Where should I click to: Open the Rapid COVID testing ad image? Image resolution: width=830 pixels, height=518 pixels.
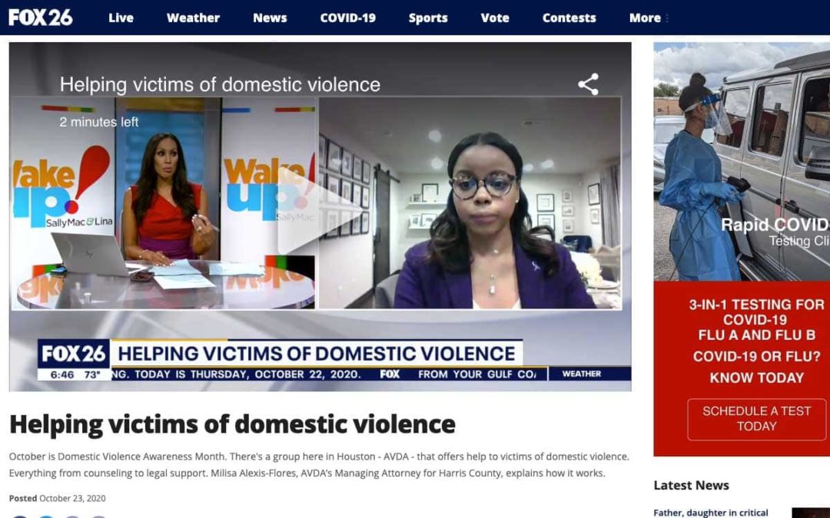[742, 161]
